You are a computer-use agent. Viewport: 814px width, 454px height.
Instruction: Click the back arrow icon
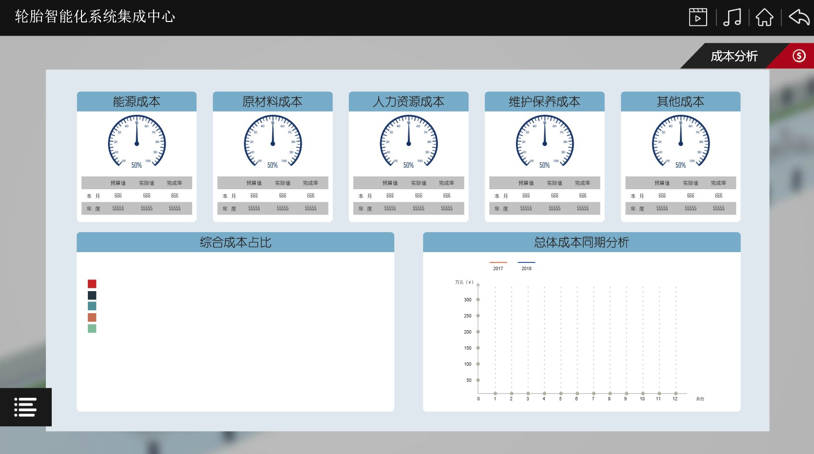coord(799,17)
